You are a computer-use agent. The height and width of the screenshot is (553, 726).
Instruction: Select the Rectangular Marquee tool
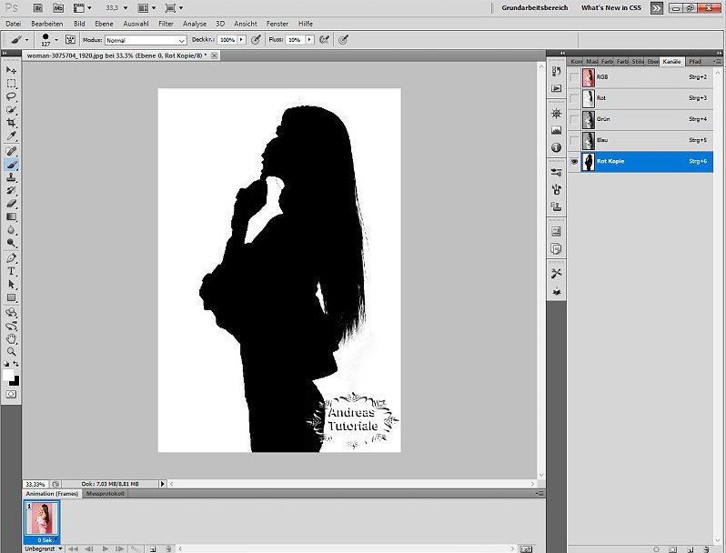pos(11,84)
